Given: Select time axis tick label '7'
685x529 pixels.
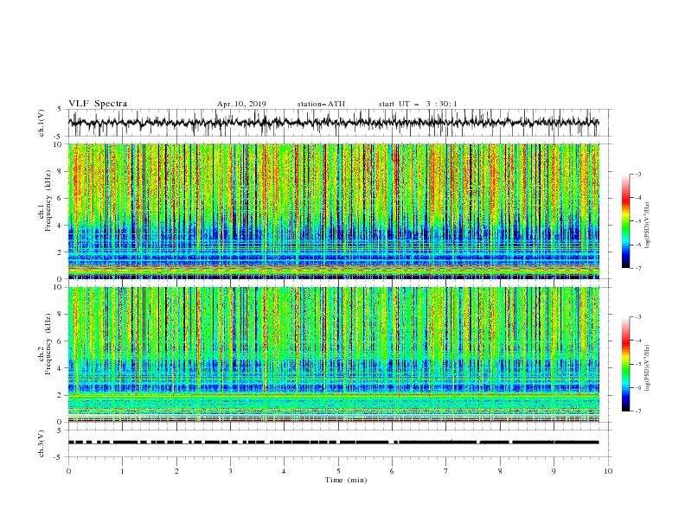Looking at the screenshot, I should click(x=446, y=471).
